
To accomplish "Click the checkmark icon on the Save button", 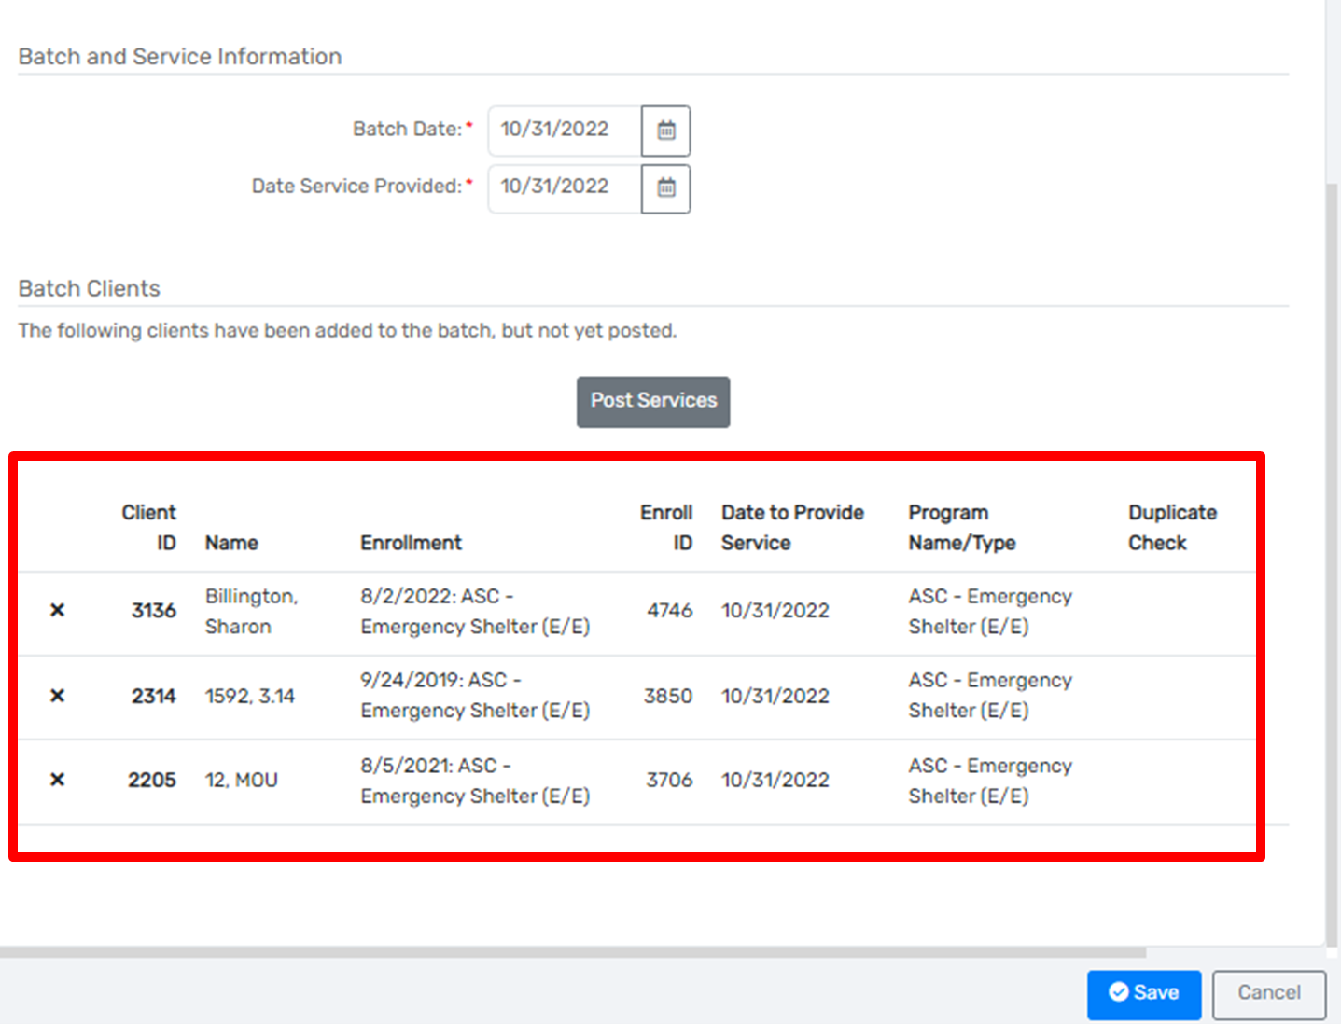I will click(x=1120, y=993).
